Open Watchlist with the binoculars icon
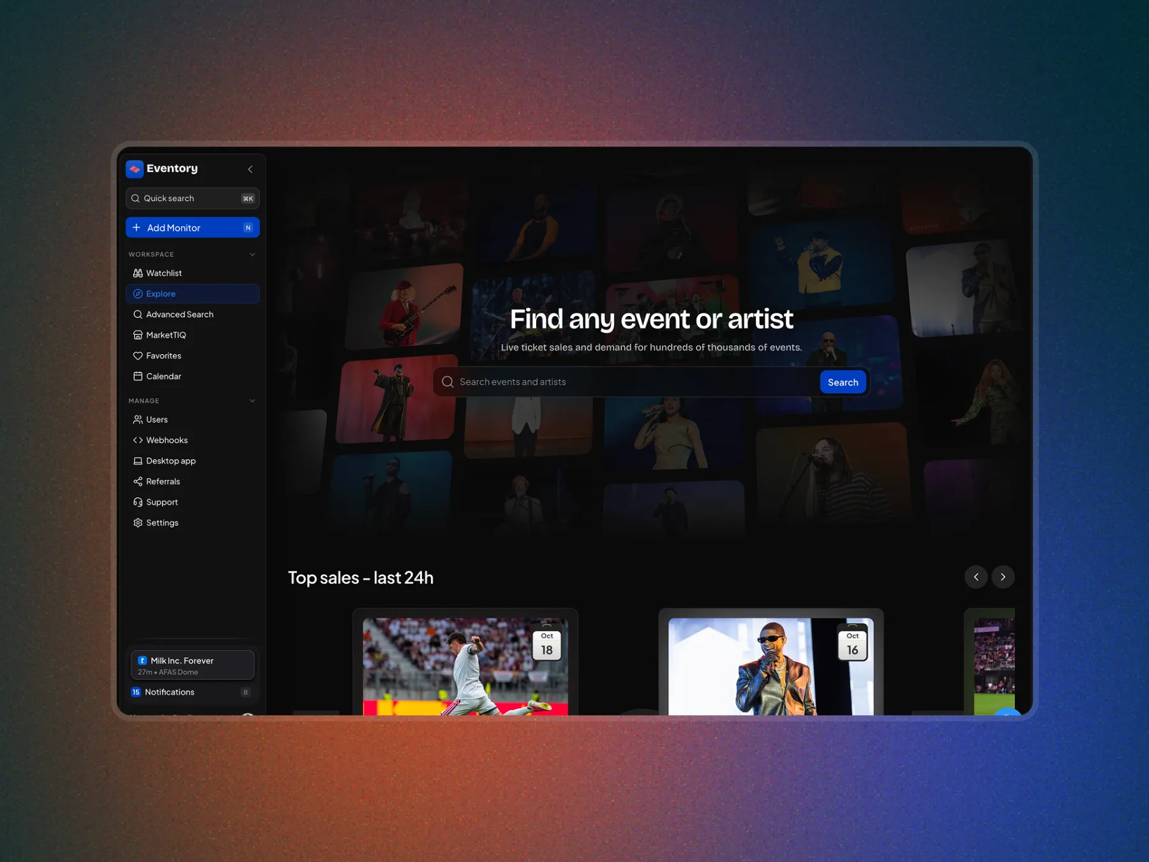This screenshot has width=1149, height=862. tap(138, 273)
